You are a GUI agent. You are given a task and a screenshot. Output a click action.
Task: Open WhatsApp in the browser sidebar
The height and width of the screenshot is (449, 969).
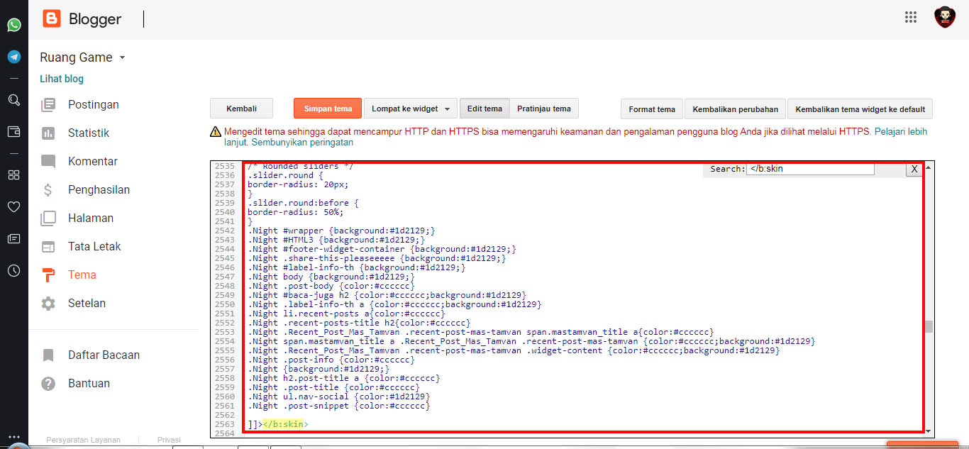pos(13,25)
